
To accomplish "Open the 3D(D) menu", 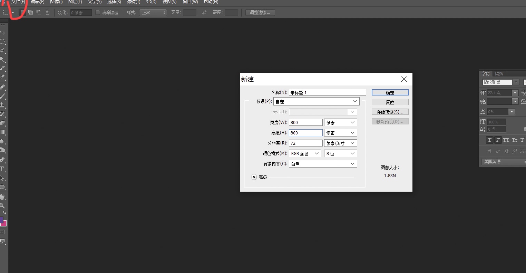I will tap(151, 2).
